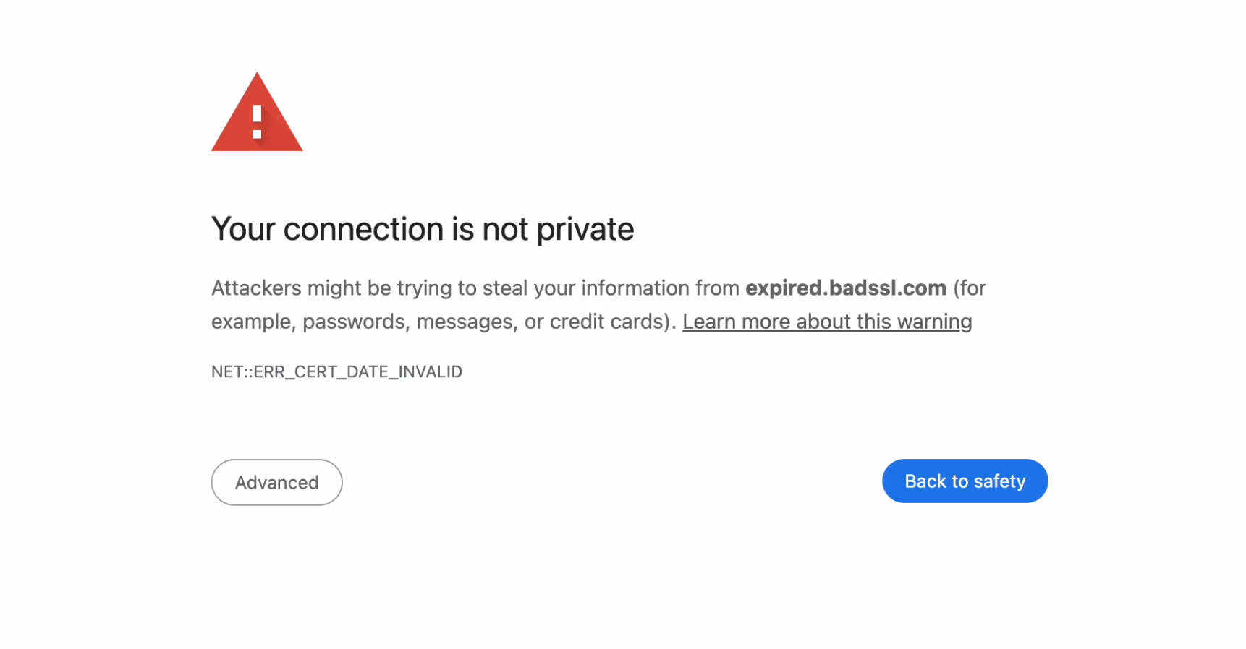
Task: Click the '(for' text ending the first line
Action: pyautogui.click(x=970, y=288)
